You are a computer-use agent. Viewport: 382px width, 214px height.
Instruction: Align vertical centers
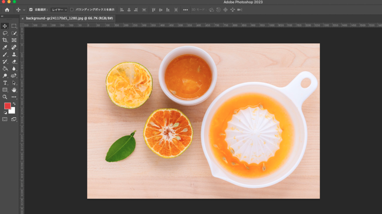click(161, 10)
